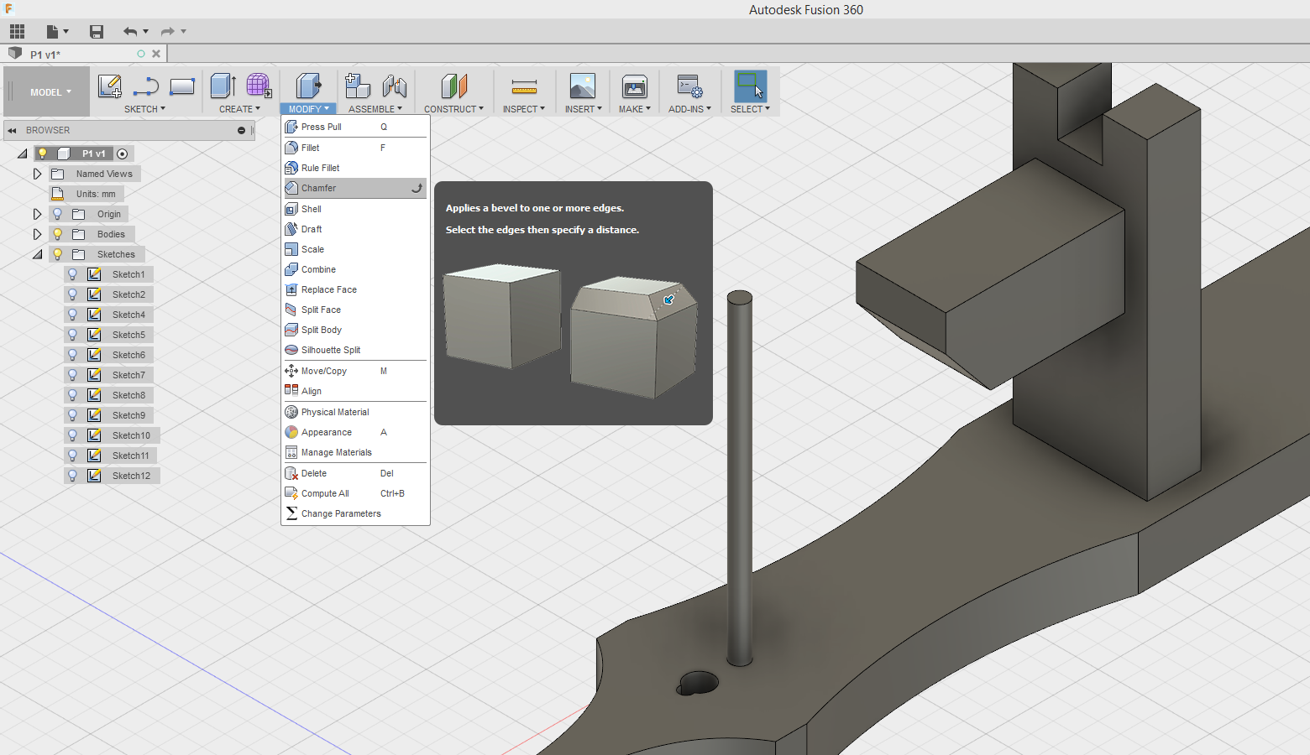Choose Split Body from Modify menu
Viewport: 1310px width, 755px height.
(355, 330)
